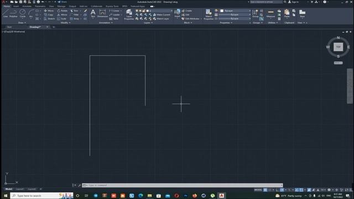
Task: Toggle Polar tracking in status bar
Action: point(282,190)
